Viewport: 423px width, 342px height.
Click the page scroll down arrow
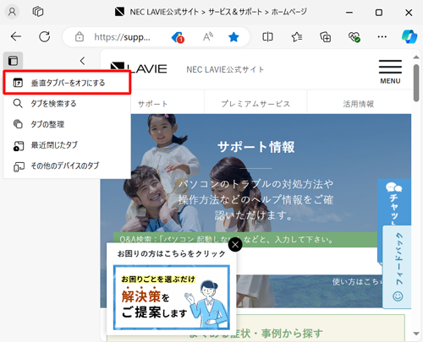pos(416,334)
